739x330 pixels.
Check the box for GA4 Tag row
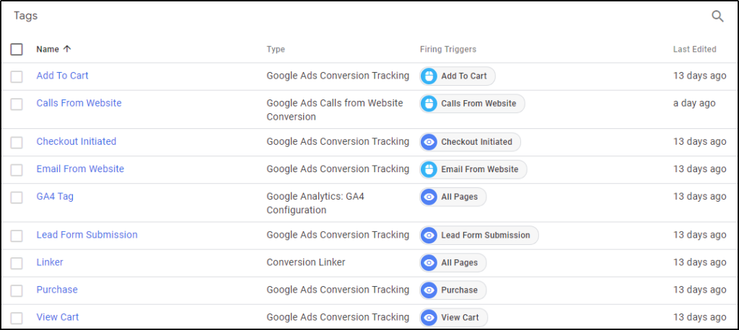17,197
